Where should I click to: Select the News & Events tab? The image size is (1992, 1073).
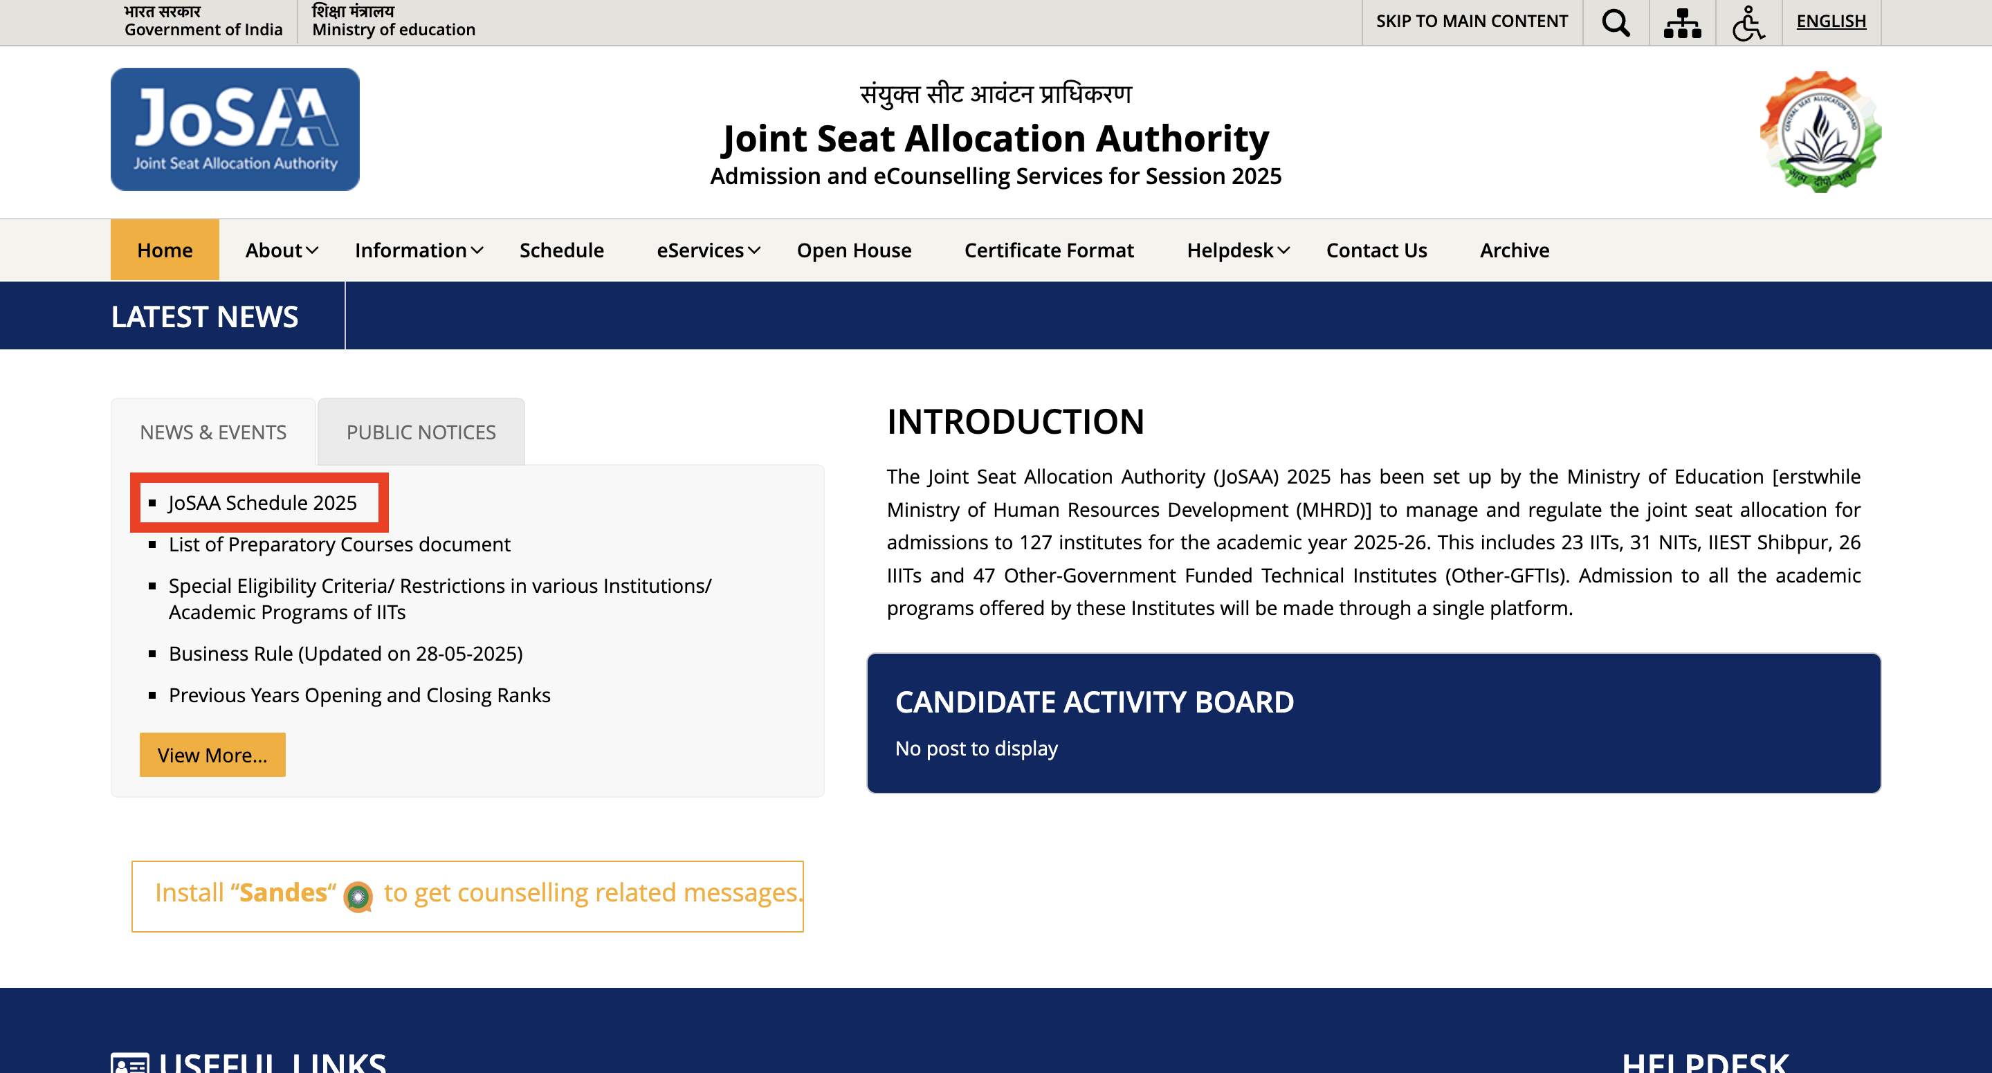click(x=212, y=432)
